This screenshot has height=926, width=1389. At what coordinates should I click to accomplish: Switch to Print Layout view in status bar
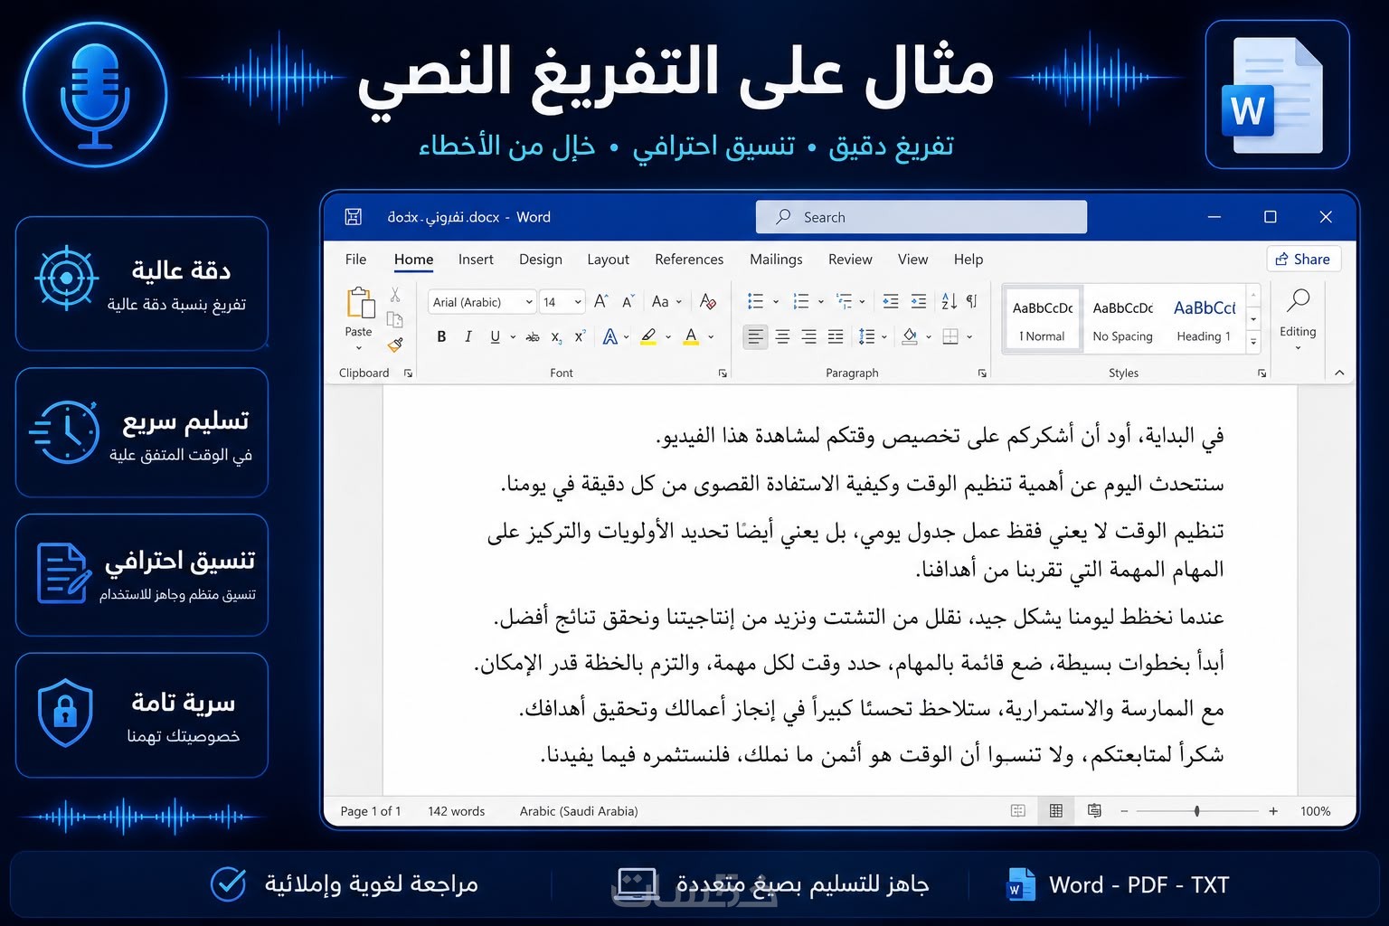coord(1055,811)
